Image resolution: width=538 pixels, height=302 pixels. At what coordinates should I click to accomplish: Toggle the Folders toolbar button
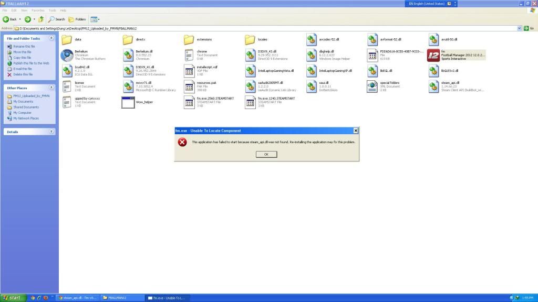tap(77, 19)
